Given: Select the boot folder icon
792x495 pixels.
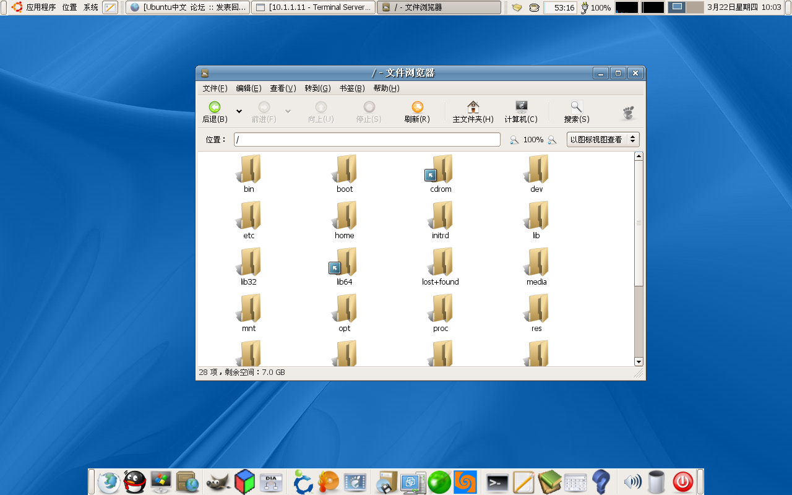Looking at the screenshot, I should point(345,169).
